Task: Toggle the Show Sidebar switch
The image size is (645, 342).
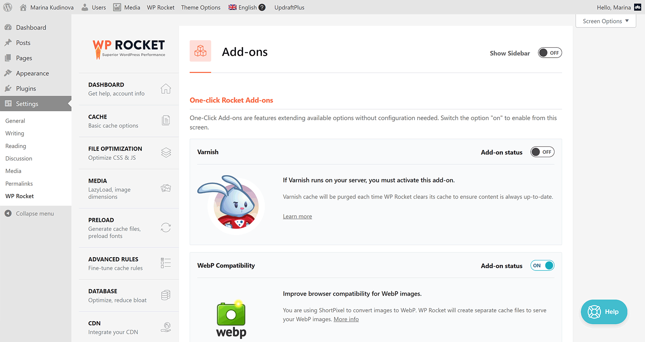Action: tap(550, 53)
